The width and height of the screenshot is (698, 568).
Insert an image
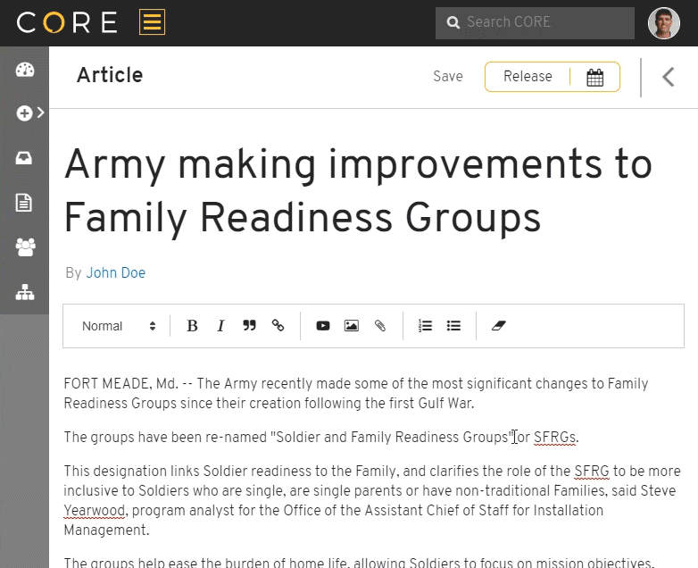[x=352, y=326]
